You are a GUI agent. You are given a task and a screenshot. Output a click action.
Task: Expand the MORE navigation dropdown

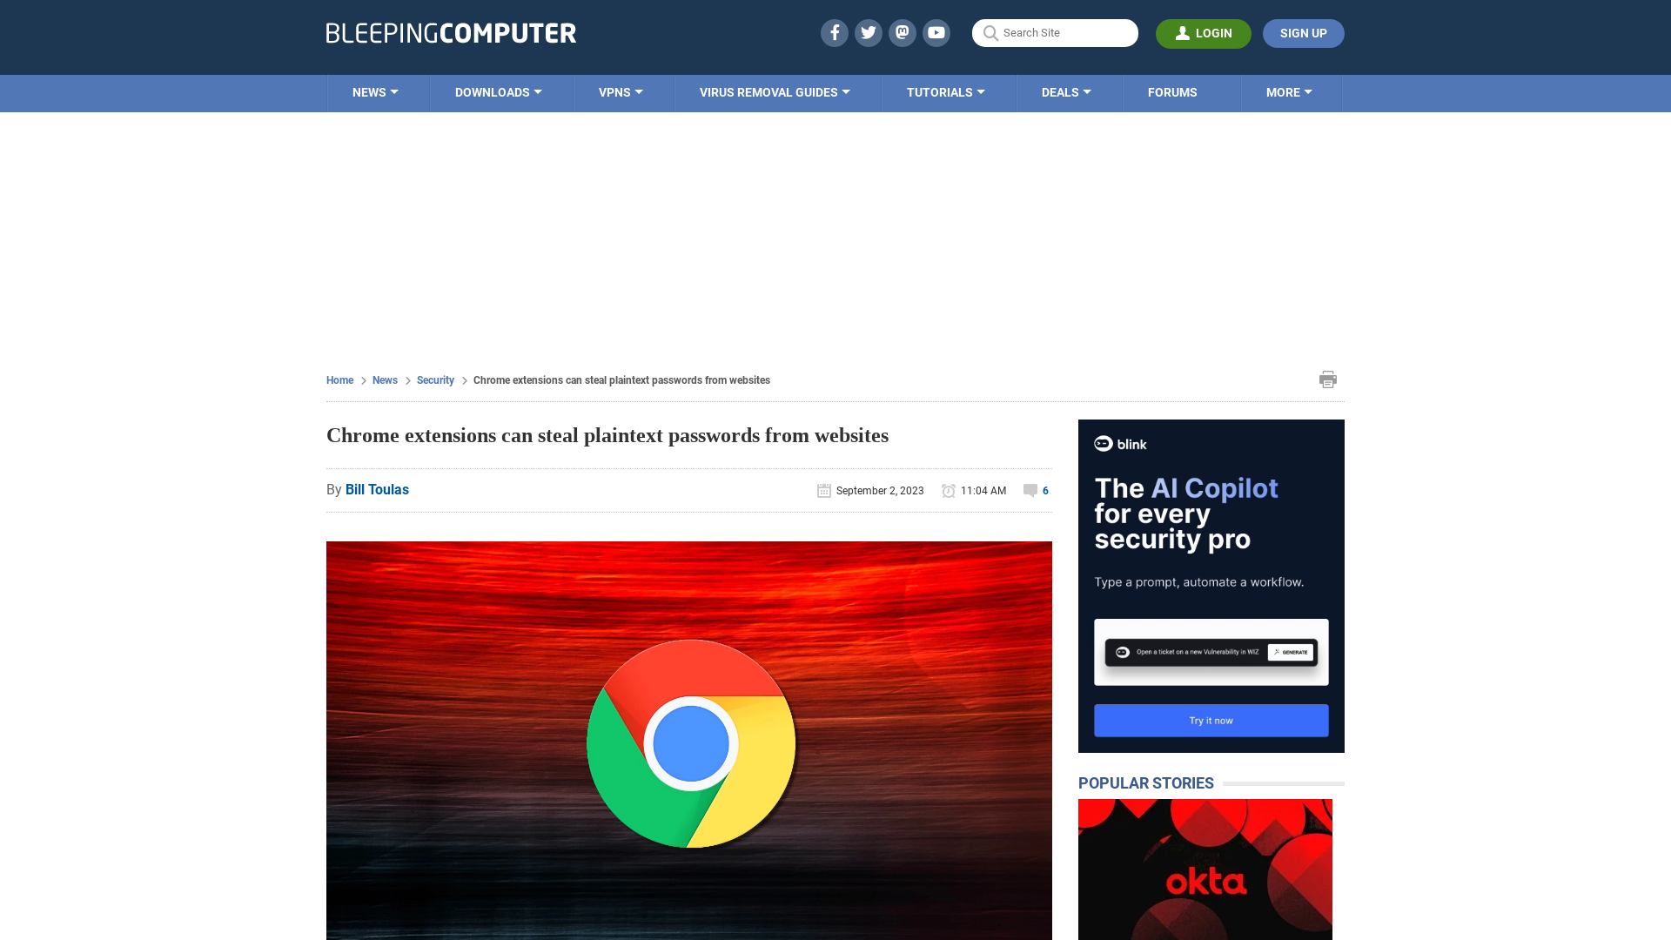click(1289, 91)
